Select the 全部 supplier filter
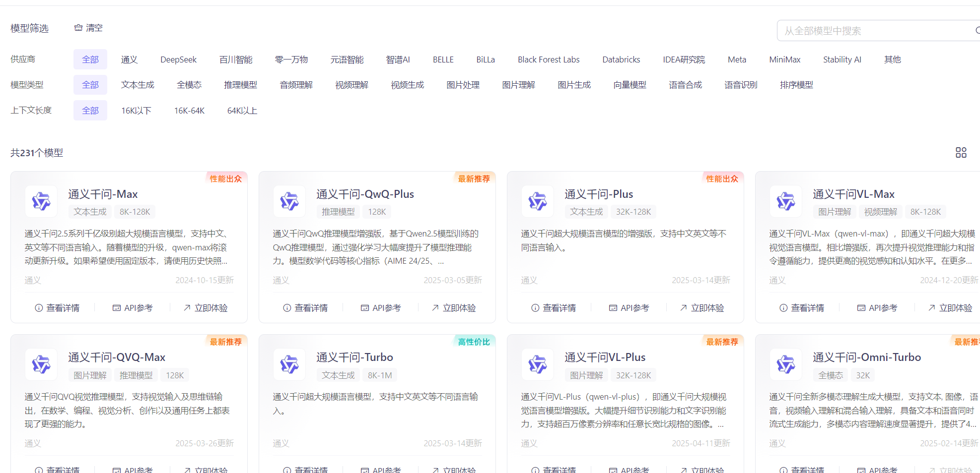This screenshot has height=473, width=980. click(90, 59)
